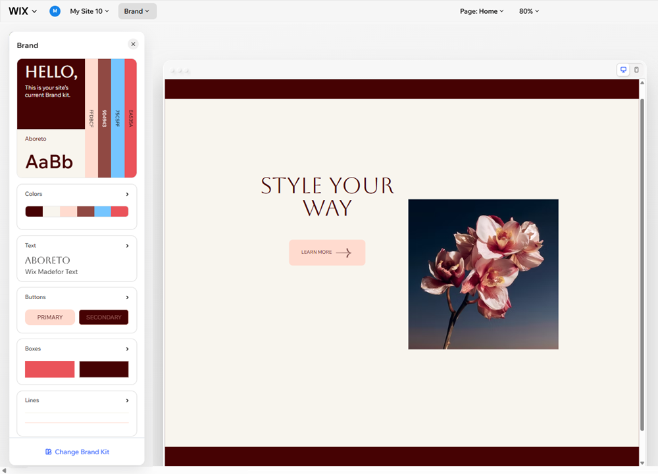Select the dark maroon color swatch

point(34,211)
